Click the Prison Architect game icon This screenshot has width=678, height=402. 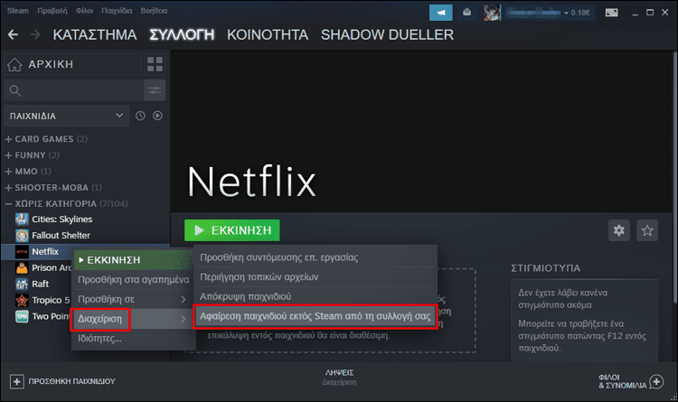pyautogui.click(x=22, y=268)
